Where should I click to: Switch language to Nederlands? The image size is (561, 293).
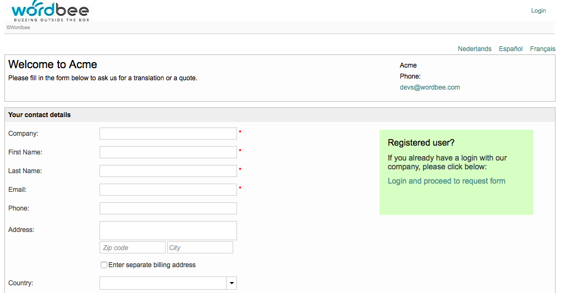tap(474, 49)
